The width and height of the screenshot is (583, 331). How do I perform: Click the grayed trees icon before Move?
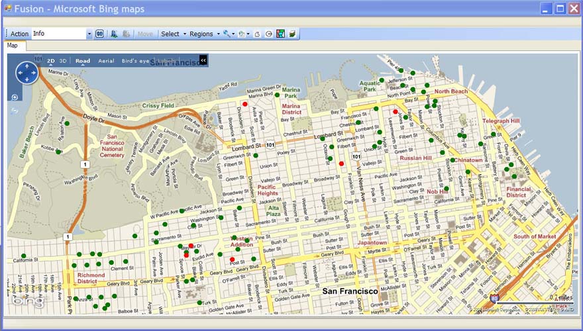click(x=127, y=34)
